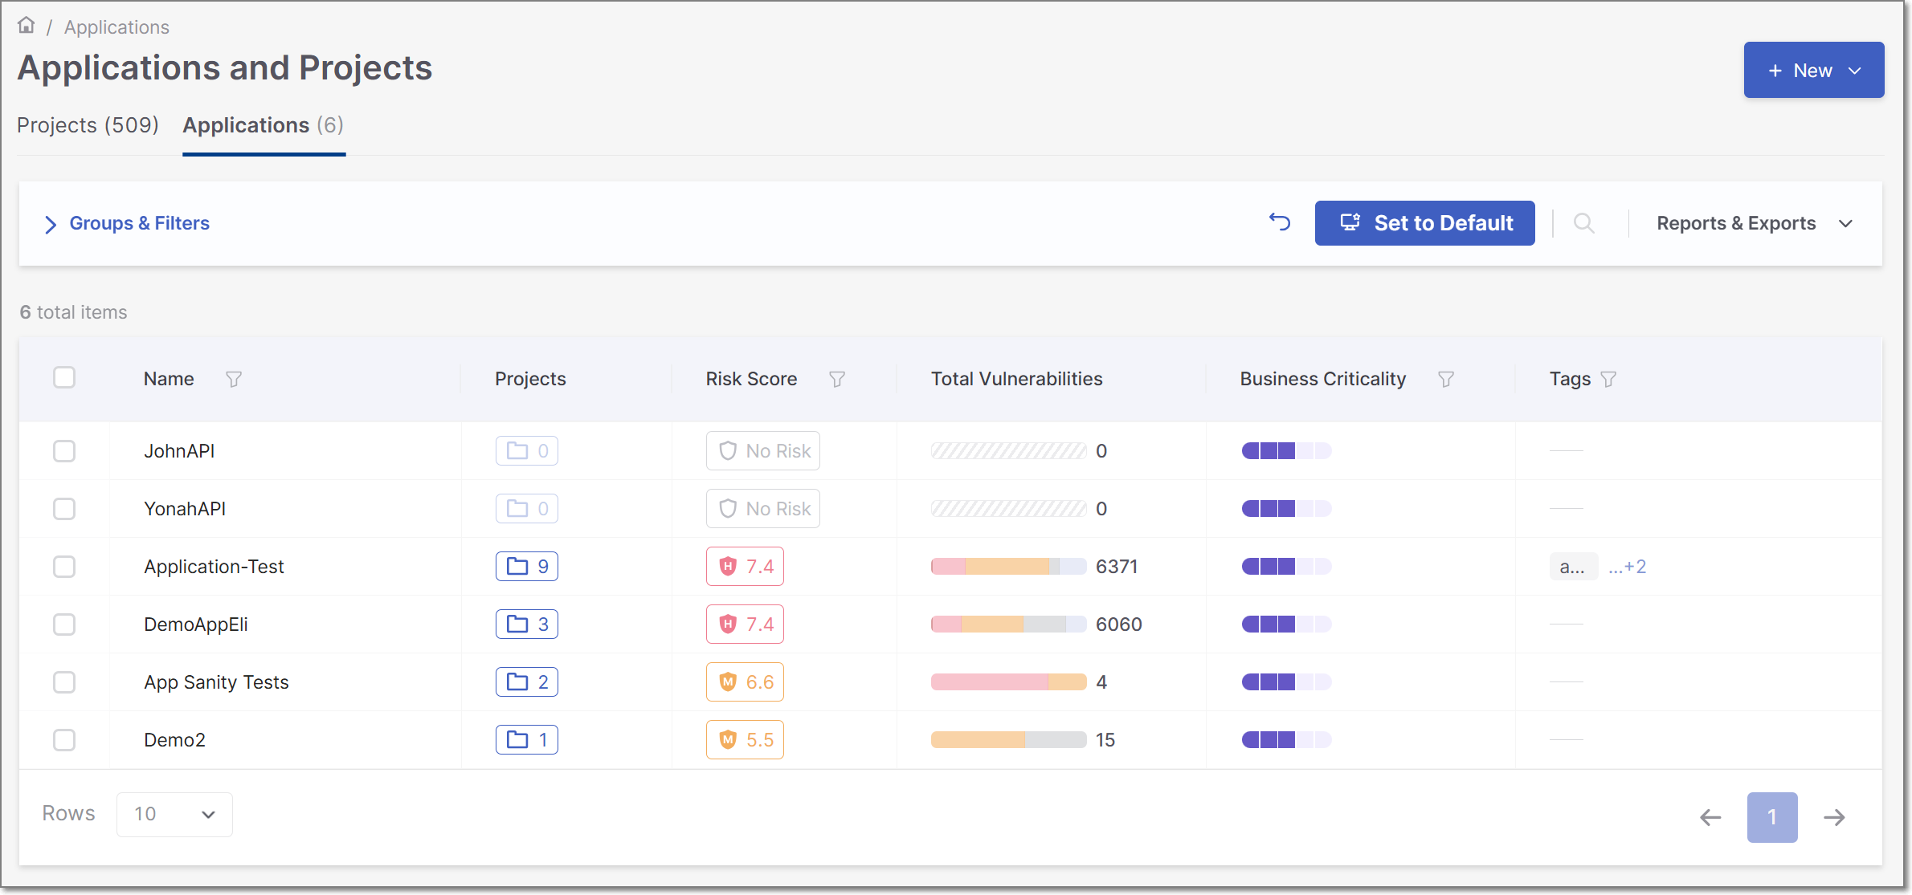Click the Set to Default button

pyautogui.click(x=1424, y=223)
